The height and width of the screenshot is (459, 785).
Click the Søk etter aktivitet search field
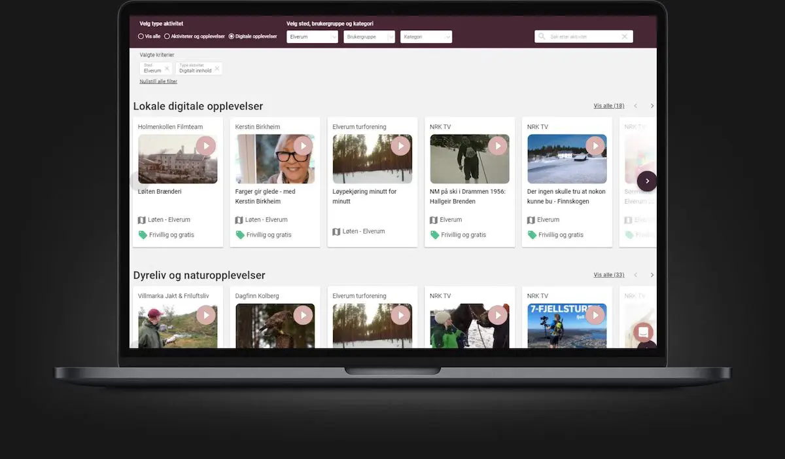click(x=579, y=37)
